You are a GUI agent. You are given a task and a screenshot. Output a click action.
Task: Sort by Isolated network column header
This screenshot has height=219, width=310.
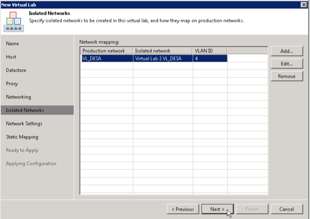tap(163, 51)
